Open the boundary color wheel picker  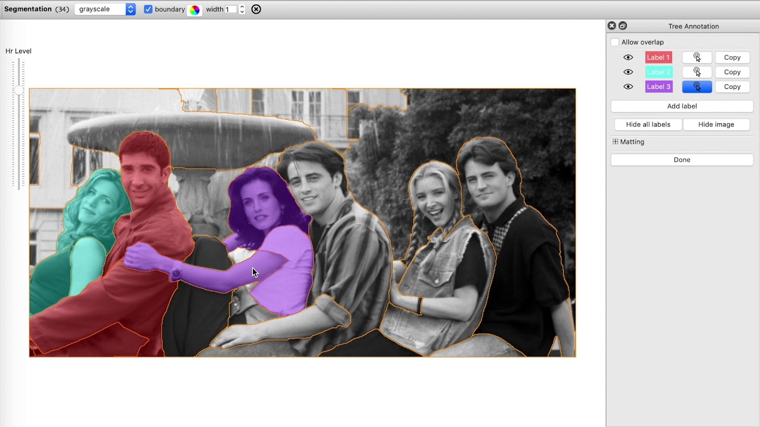195,9
